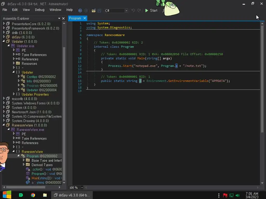
Task: Select Program @02000005 under Updater
Action: 42,86
